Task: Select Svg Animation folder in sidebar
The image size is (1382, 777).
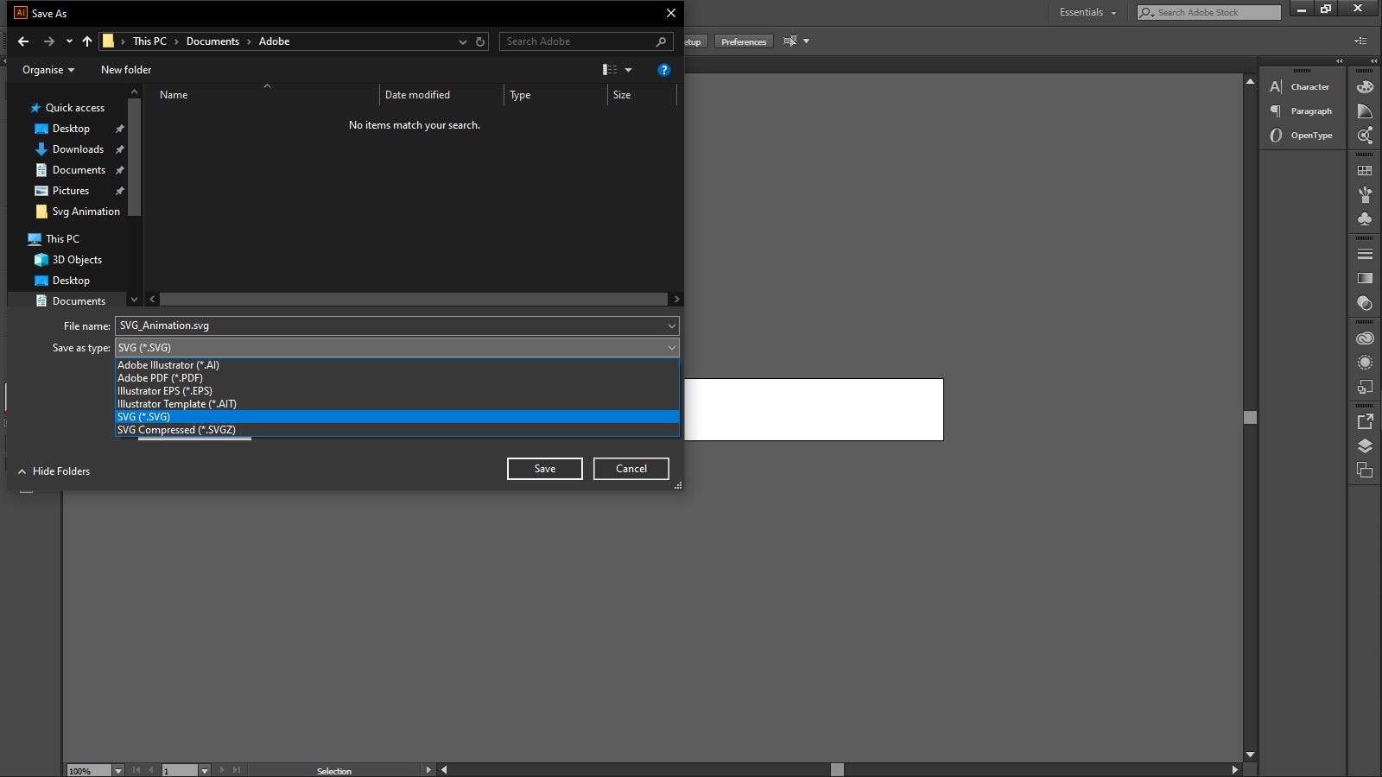Action: (78, 212)
